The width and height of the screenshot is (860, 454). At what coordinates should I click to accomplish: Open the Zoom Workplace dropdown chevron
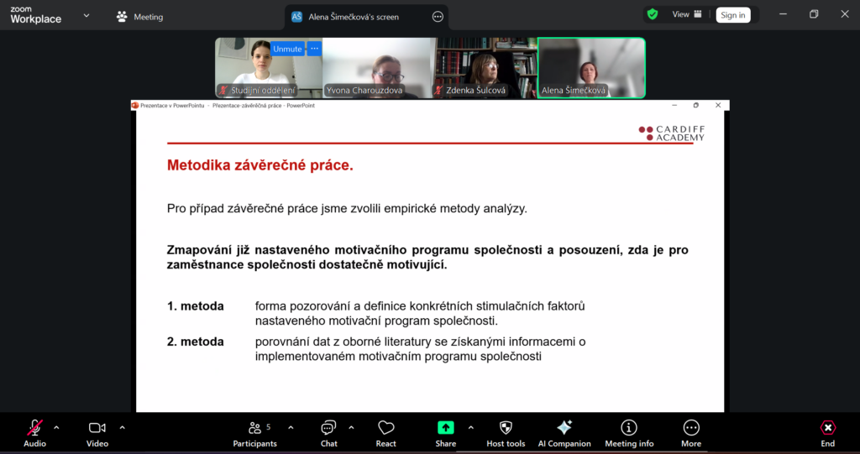87,16
